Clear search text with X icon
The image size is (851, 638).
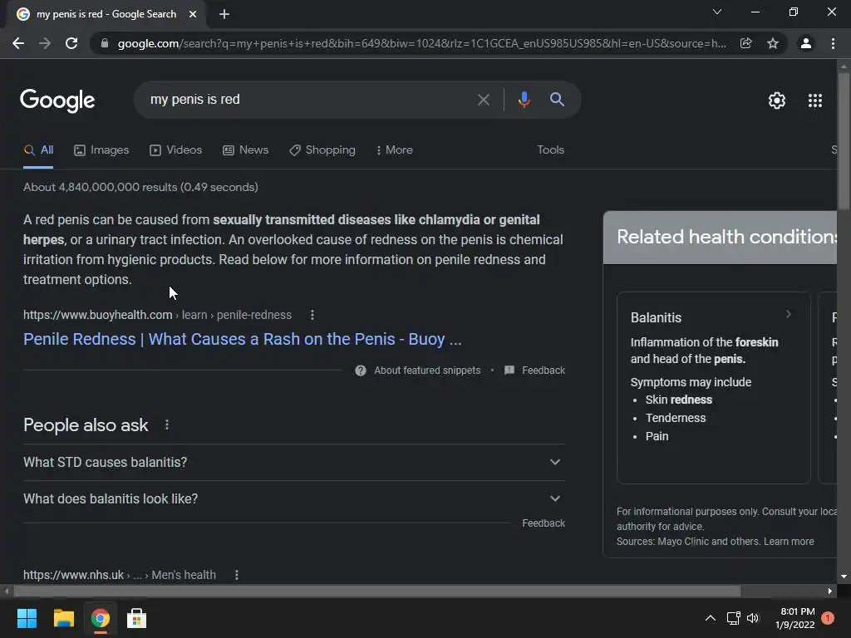483,100
